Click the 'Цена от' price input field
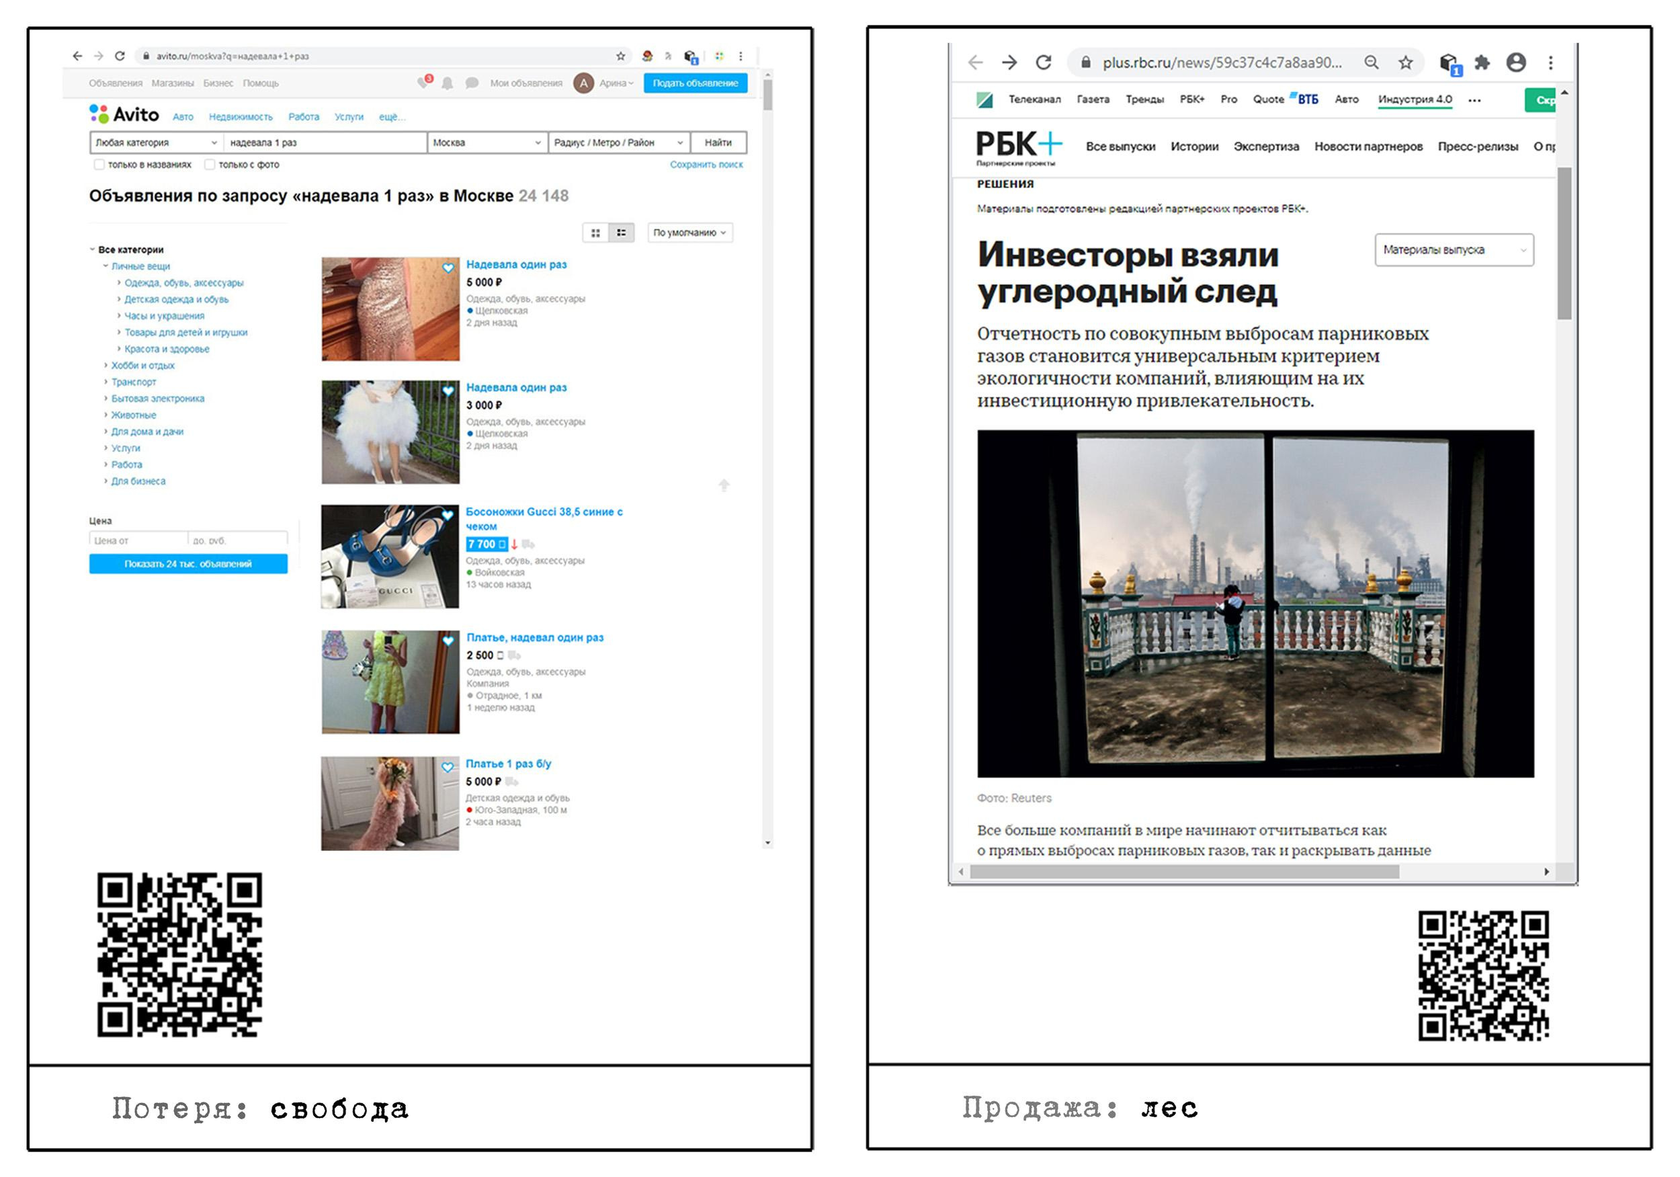 point(138,541)
